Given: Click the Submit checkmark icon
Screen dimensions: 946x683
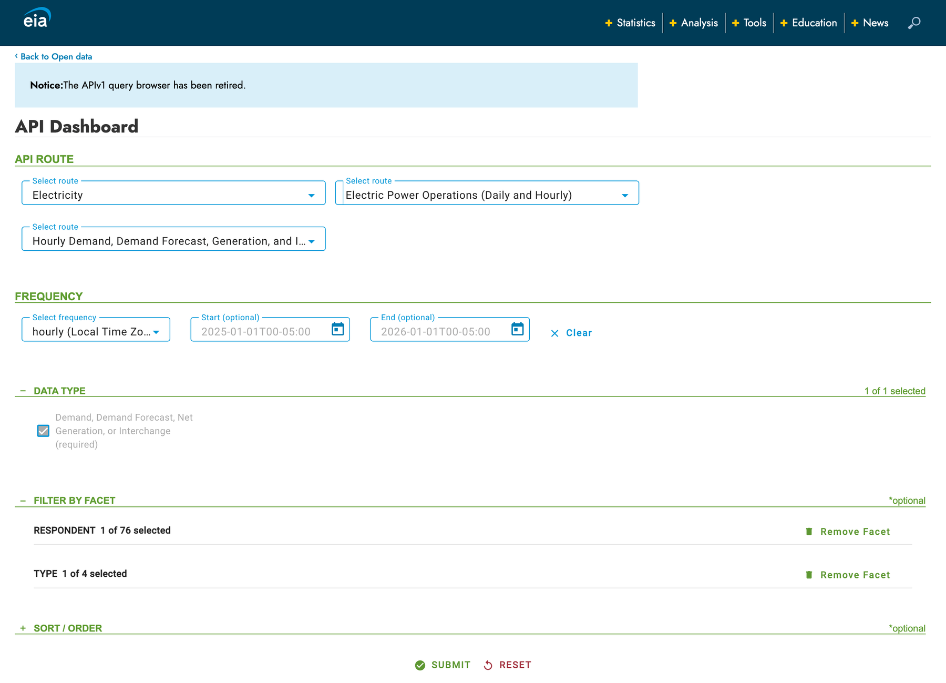Looking at the screenshot, I should pos(420,665).
